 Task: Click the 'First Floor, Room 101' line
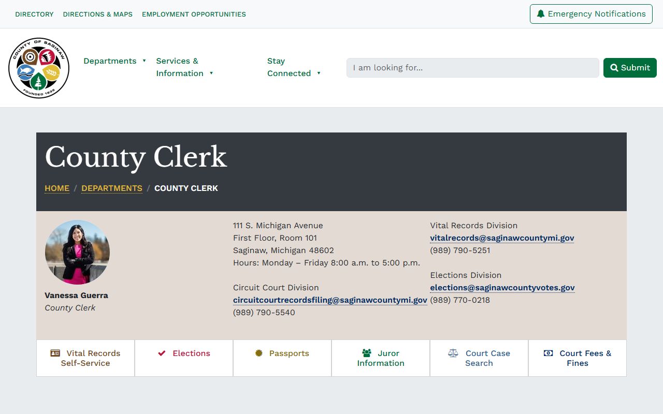pos(275,238)
